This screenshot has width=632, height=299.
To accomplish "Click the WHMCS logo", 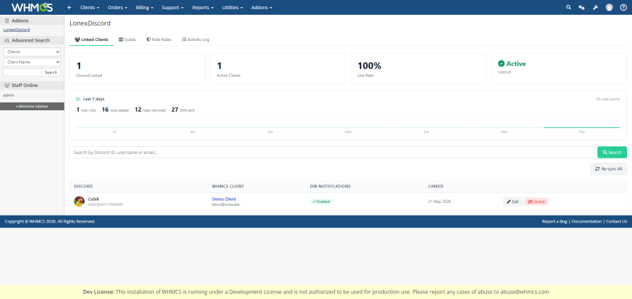I will click(x=32, y=7).
